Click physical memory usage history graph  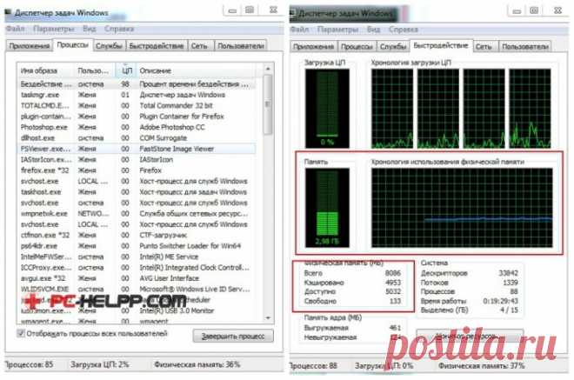462,208
